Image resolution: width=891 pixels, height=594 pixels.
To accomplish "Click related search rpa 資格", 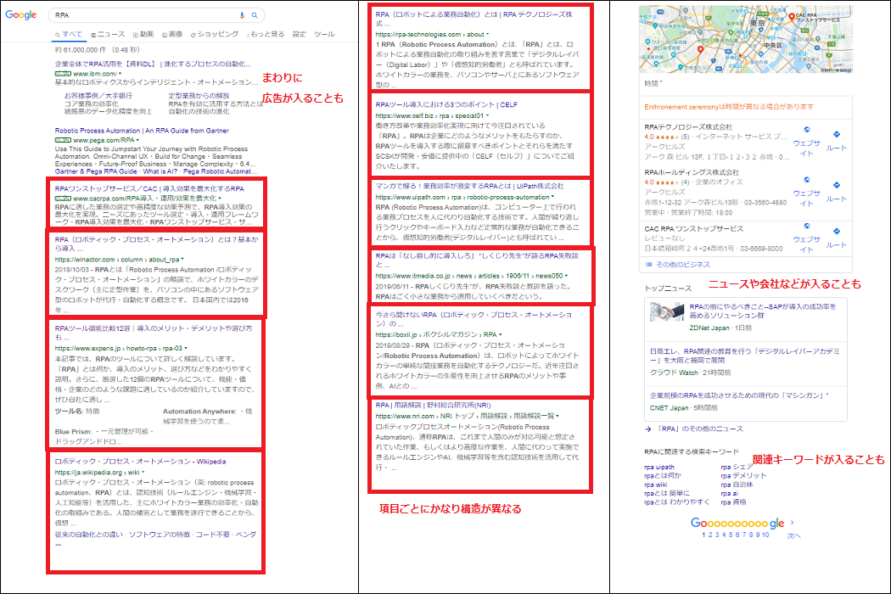I will coord(733,502).
